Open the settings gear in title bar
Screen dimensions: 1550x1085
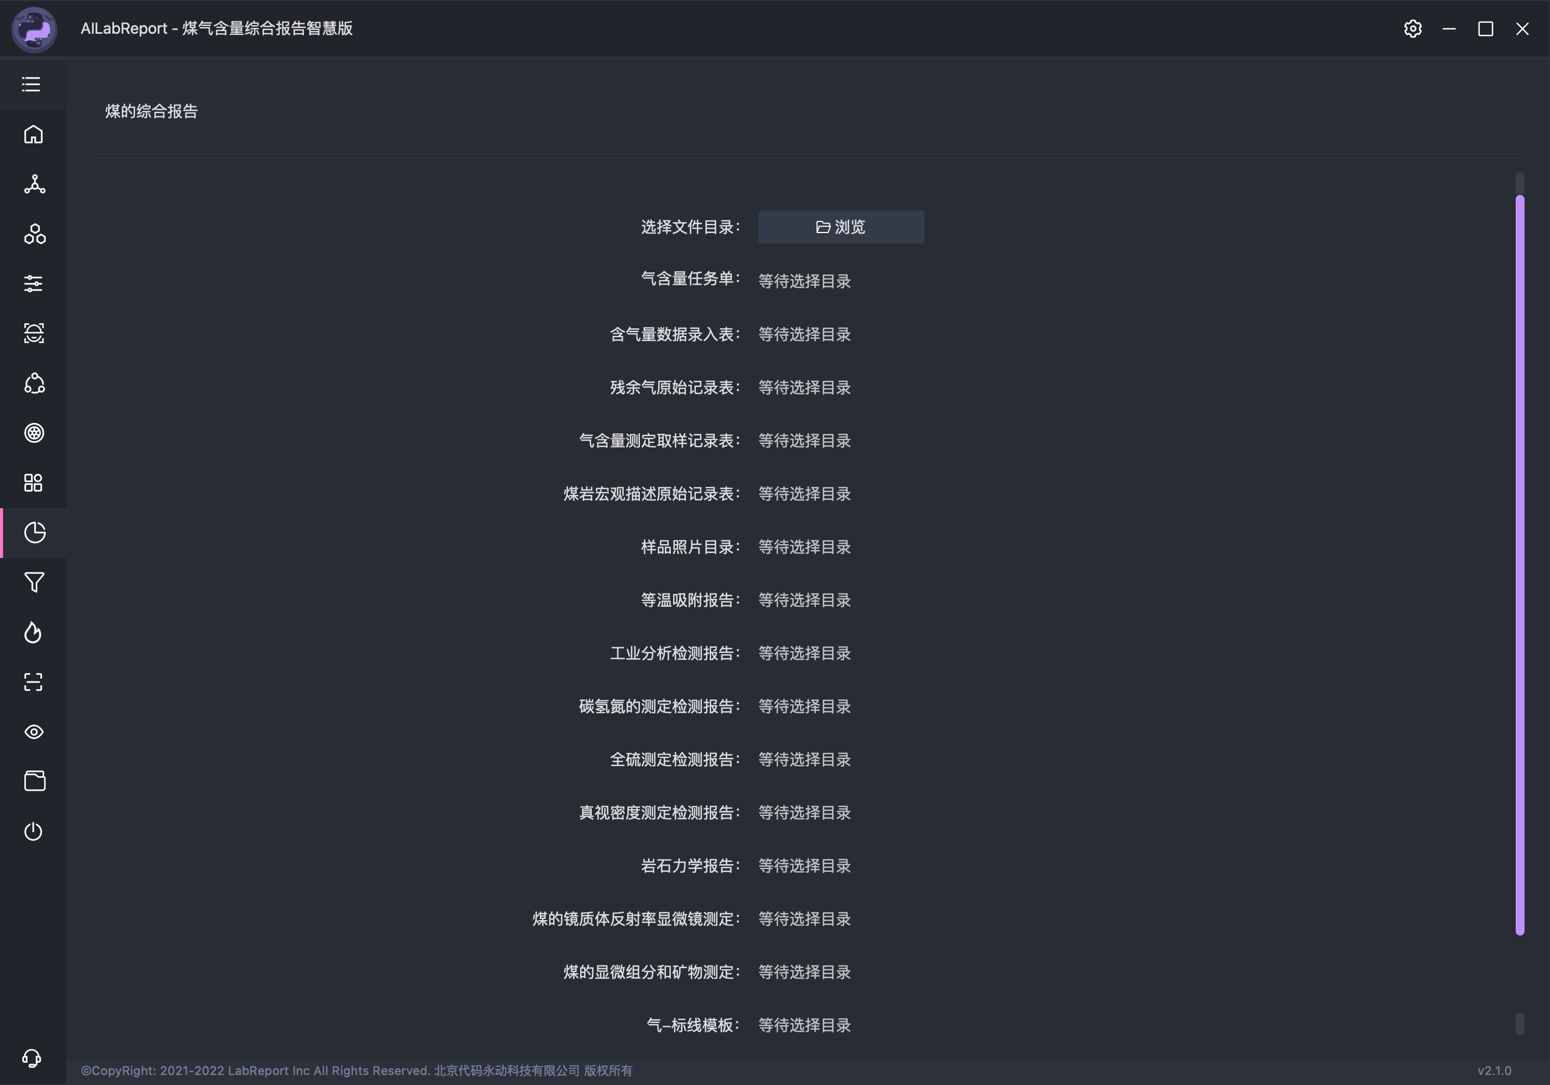pos(1413,28)
